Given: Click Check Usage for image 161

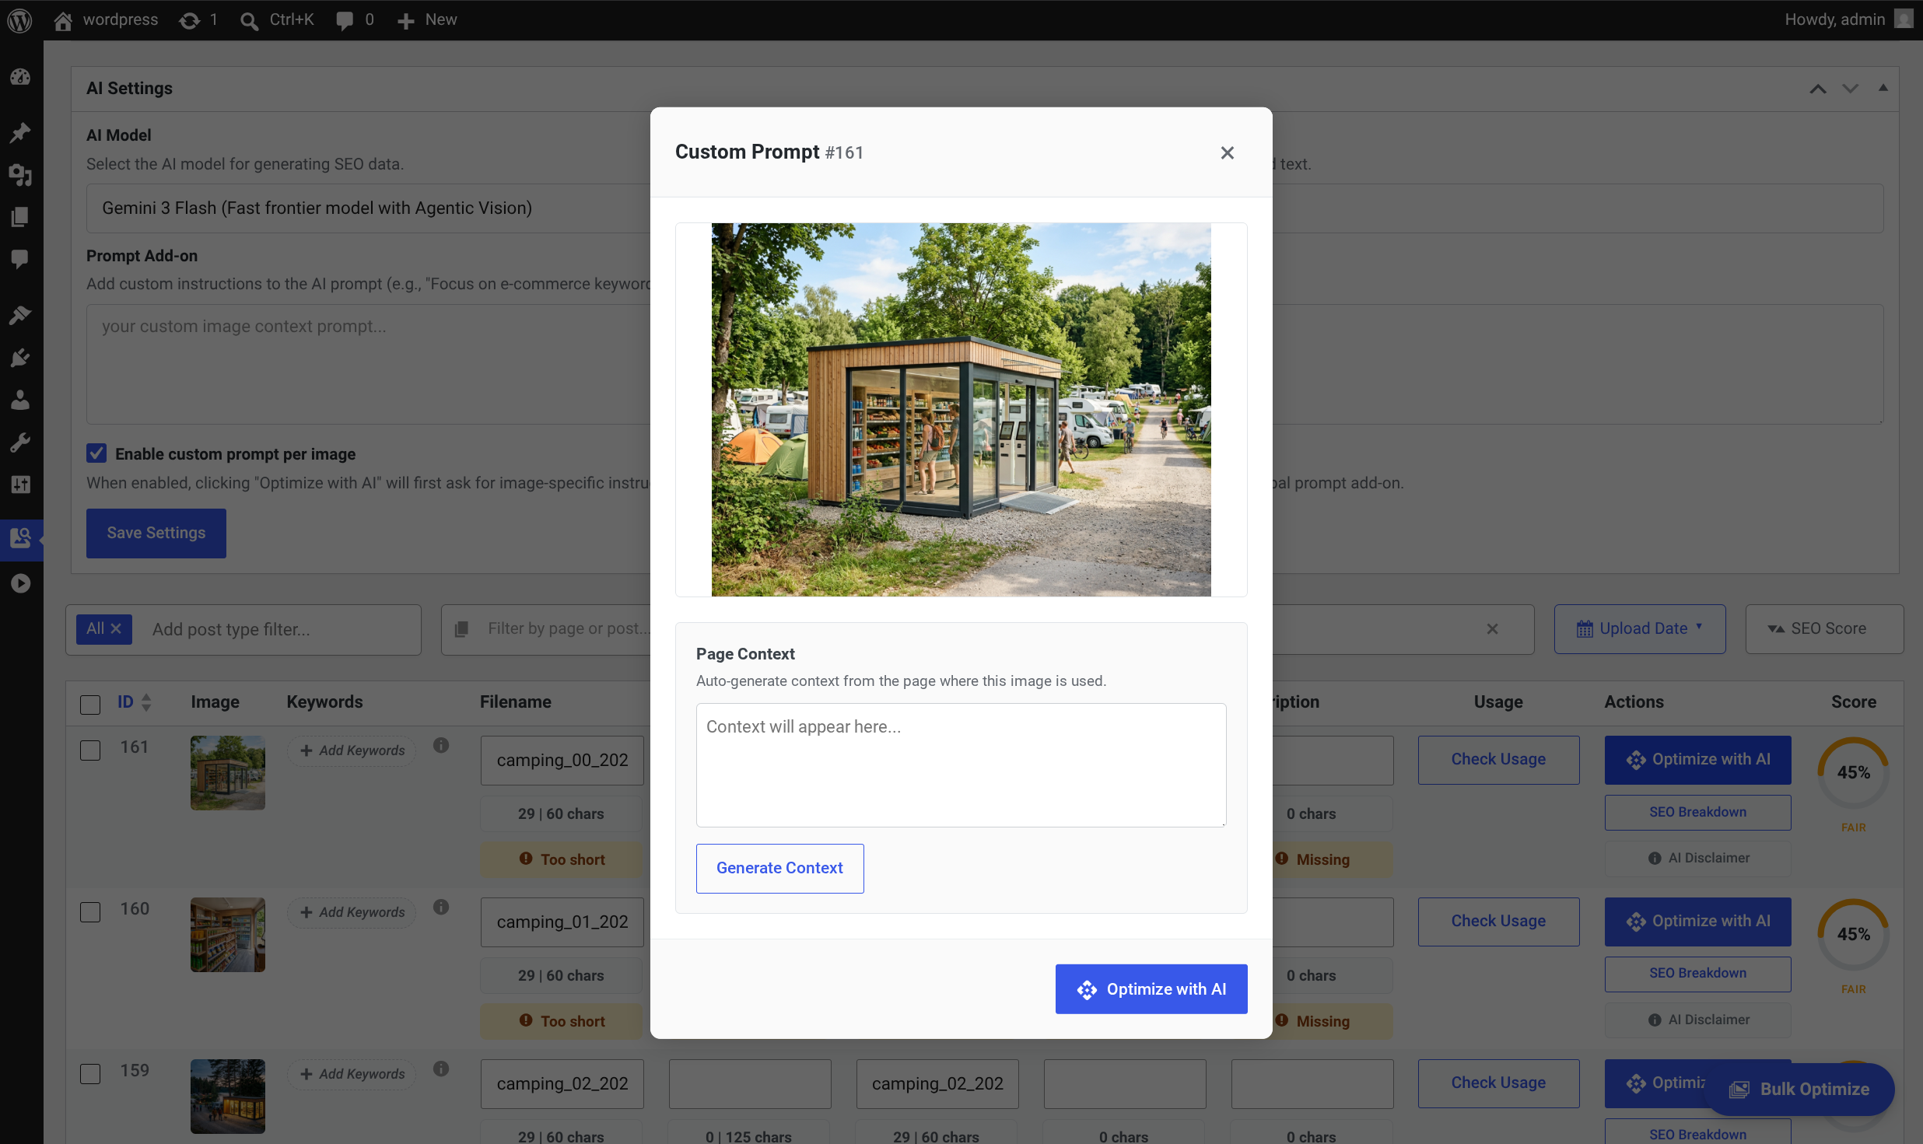Looking at the screenshot, I should tap(1498, 760).
